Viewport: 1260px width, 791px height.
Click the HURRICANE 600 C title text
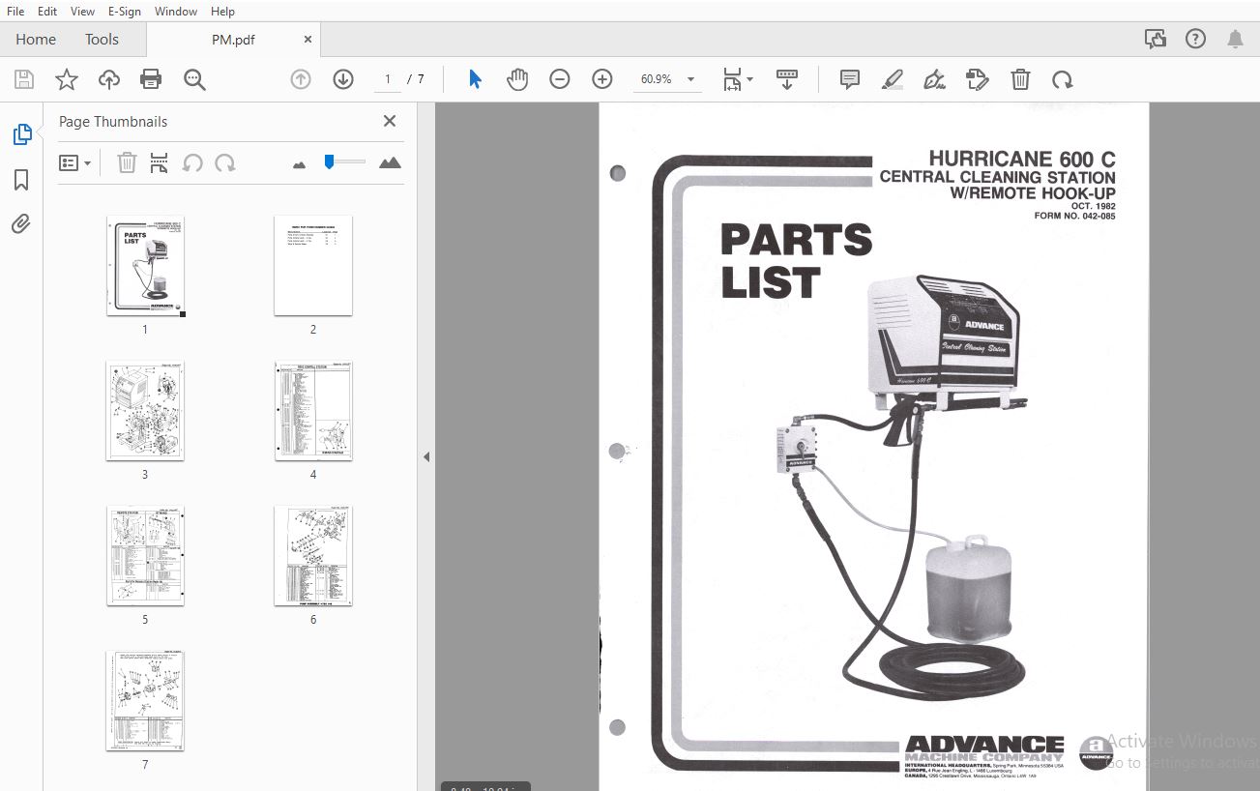(x=1021, y=159)
